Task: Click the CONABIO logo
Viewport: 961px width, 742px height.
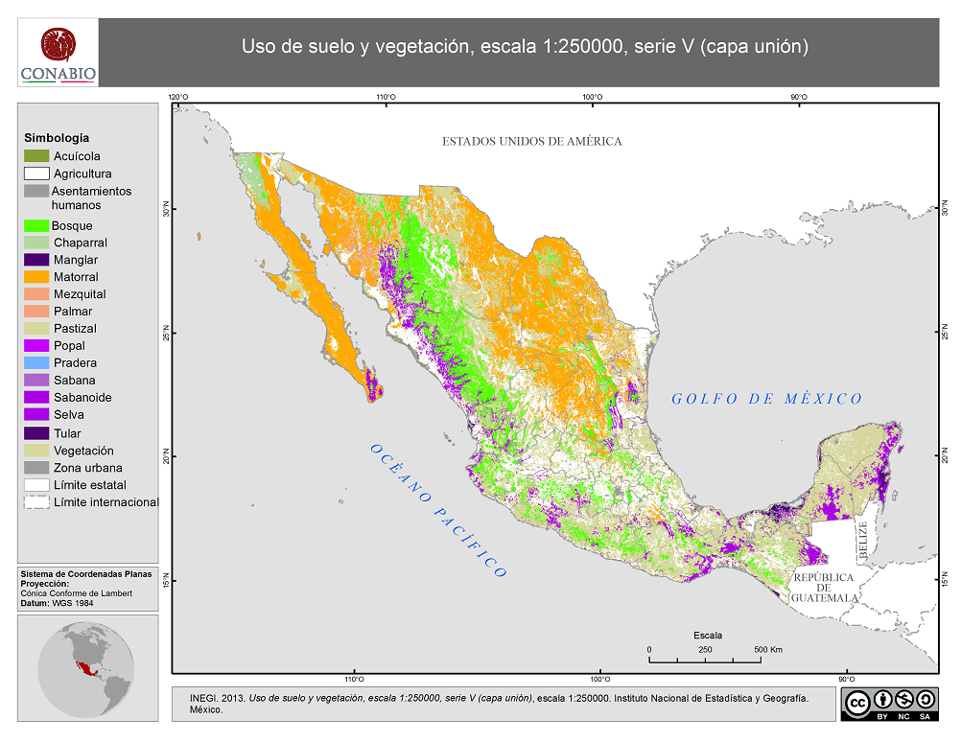Action: click(58, 54)
